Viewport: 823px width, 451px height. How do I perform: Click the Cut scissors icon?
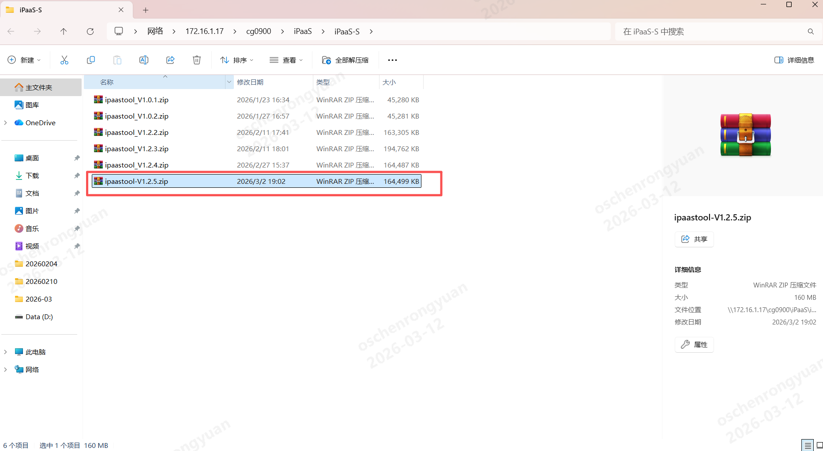(x=64, y=60)
